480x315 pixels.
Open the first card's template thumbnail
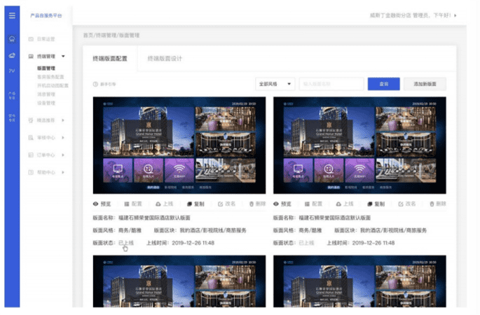[x=179, y=146]
